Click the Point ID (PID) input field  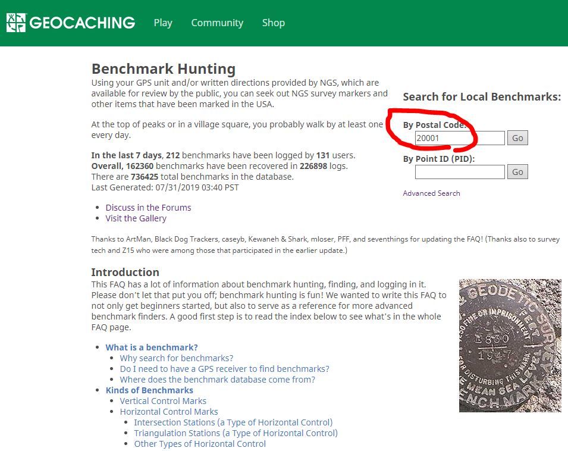460,172
